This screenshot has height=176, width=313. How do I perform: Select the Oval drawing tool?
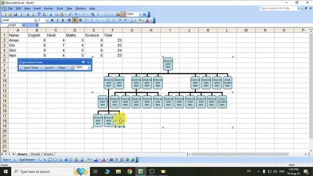[55, 160]
